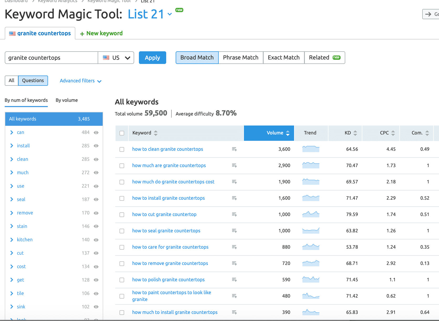Open the US country dropdown
The image size is (439, 321).
(116, 58)
